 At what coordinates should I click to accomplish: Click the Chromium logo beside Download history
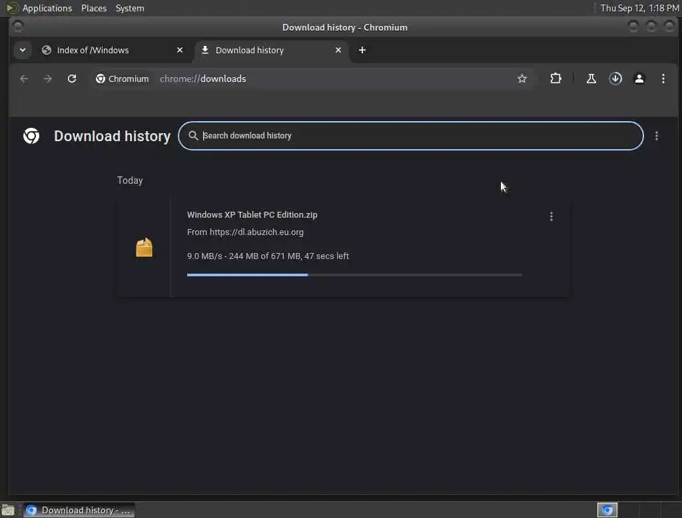(31, 136)
